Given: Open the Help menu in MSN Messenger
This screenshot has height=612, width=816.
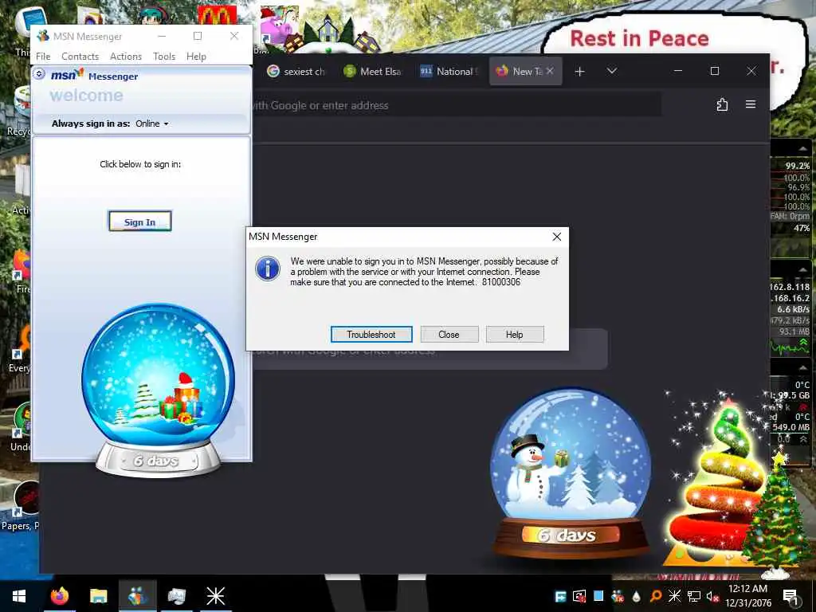Looking at the screenshot, I should (x=196, y=57).
